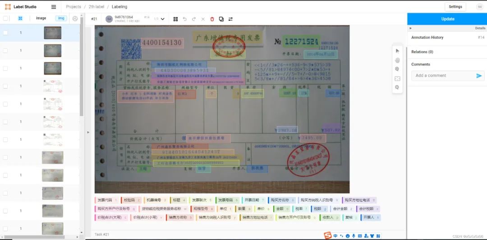This screenshot has height=240, width=487.
Task: Open the 2th label project breadcrumb
Action: coord(96,7)
